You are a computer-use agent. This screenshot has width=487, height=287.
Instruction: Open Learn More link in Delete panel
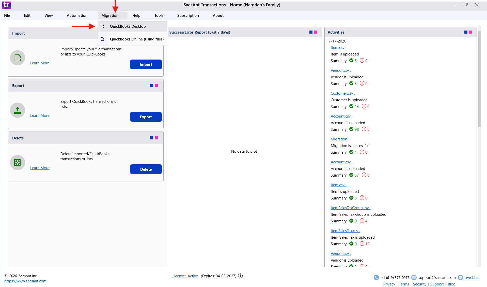40,168
